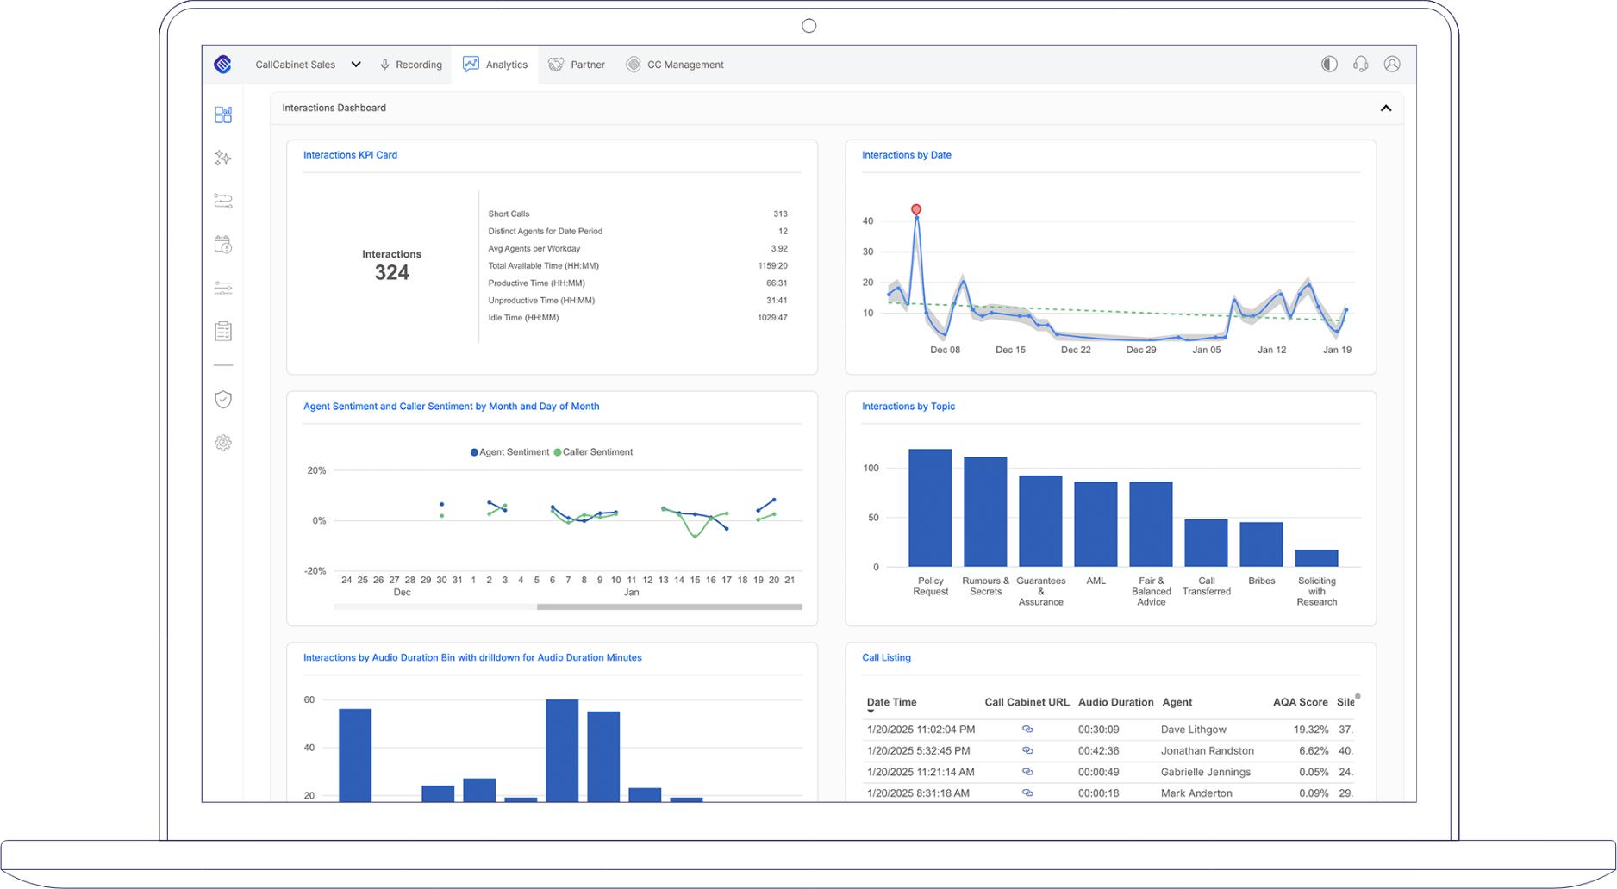Screen dimensions: 1617x889
Task: Select the AI sparkles icon in the sidebar
Action: click(222, 159)
